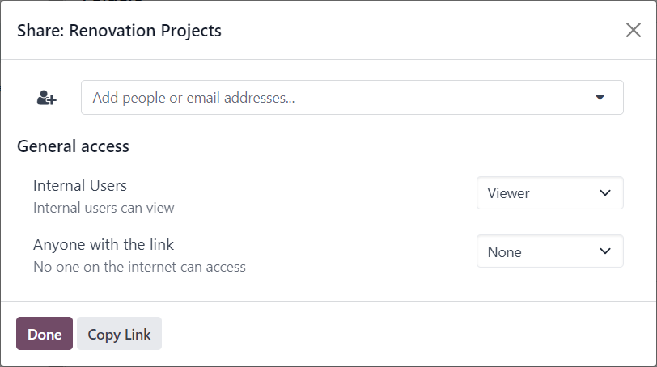657x367 pixels.
Task: Click No one on the internet can access text
Action: 139,267
